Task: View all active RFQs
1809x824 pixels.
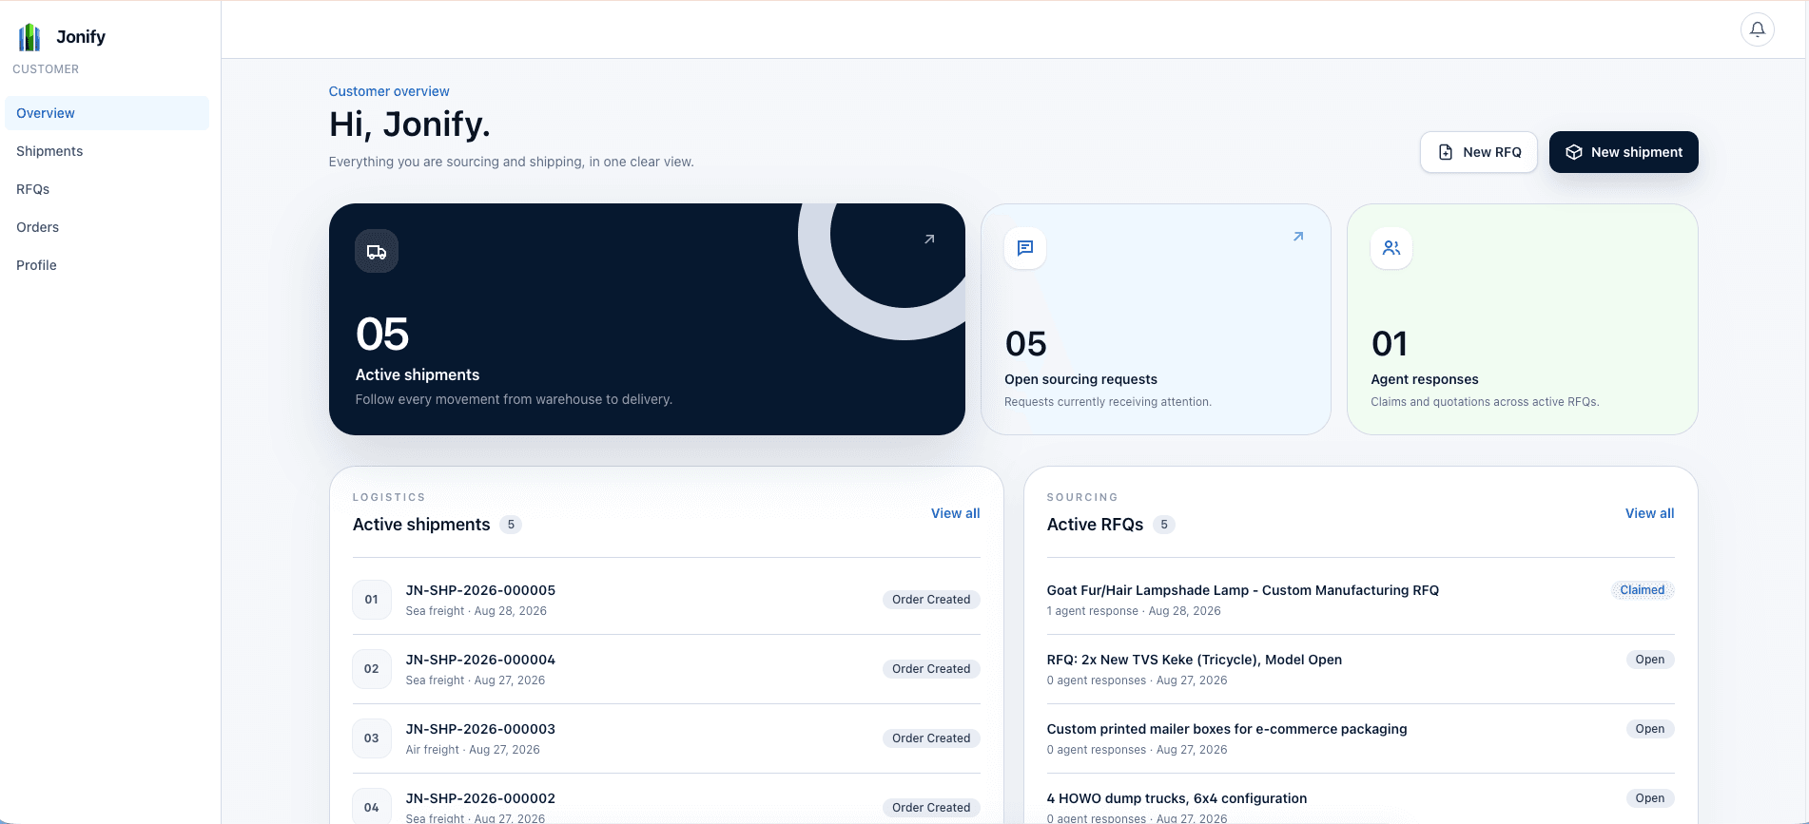Action: pos(1649,513)
